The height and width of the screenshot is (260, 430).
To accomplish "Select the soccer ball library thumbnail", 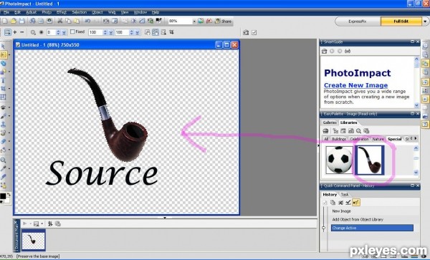I will [x=339, y=160].
